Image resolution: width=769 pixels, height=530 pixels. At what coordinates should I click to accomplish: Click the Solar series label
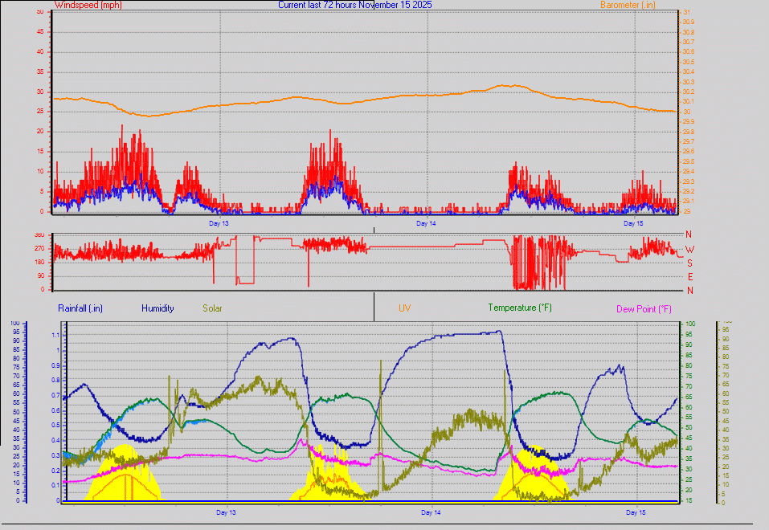click(x=212, y=308)
